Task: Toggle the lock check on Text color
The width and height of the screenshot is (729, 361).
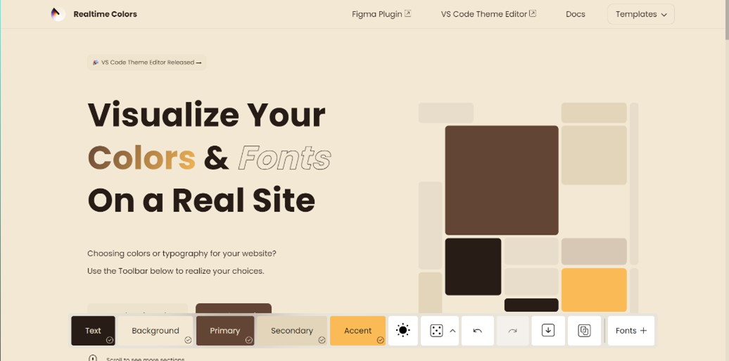Action: 110,340
